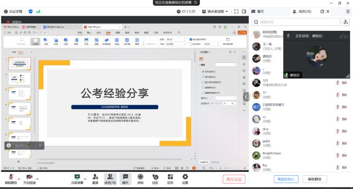The width and height of the screenshot is (353, 189).
Task: Click the 搜索成员 search field
Action: tap(296, 22)
